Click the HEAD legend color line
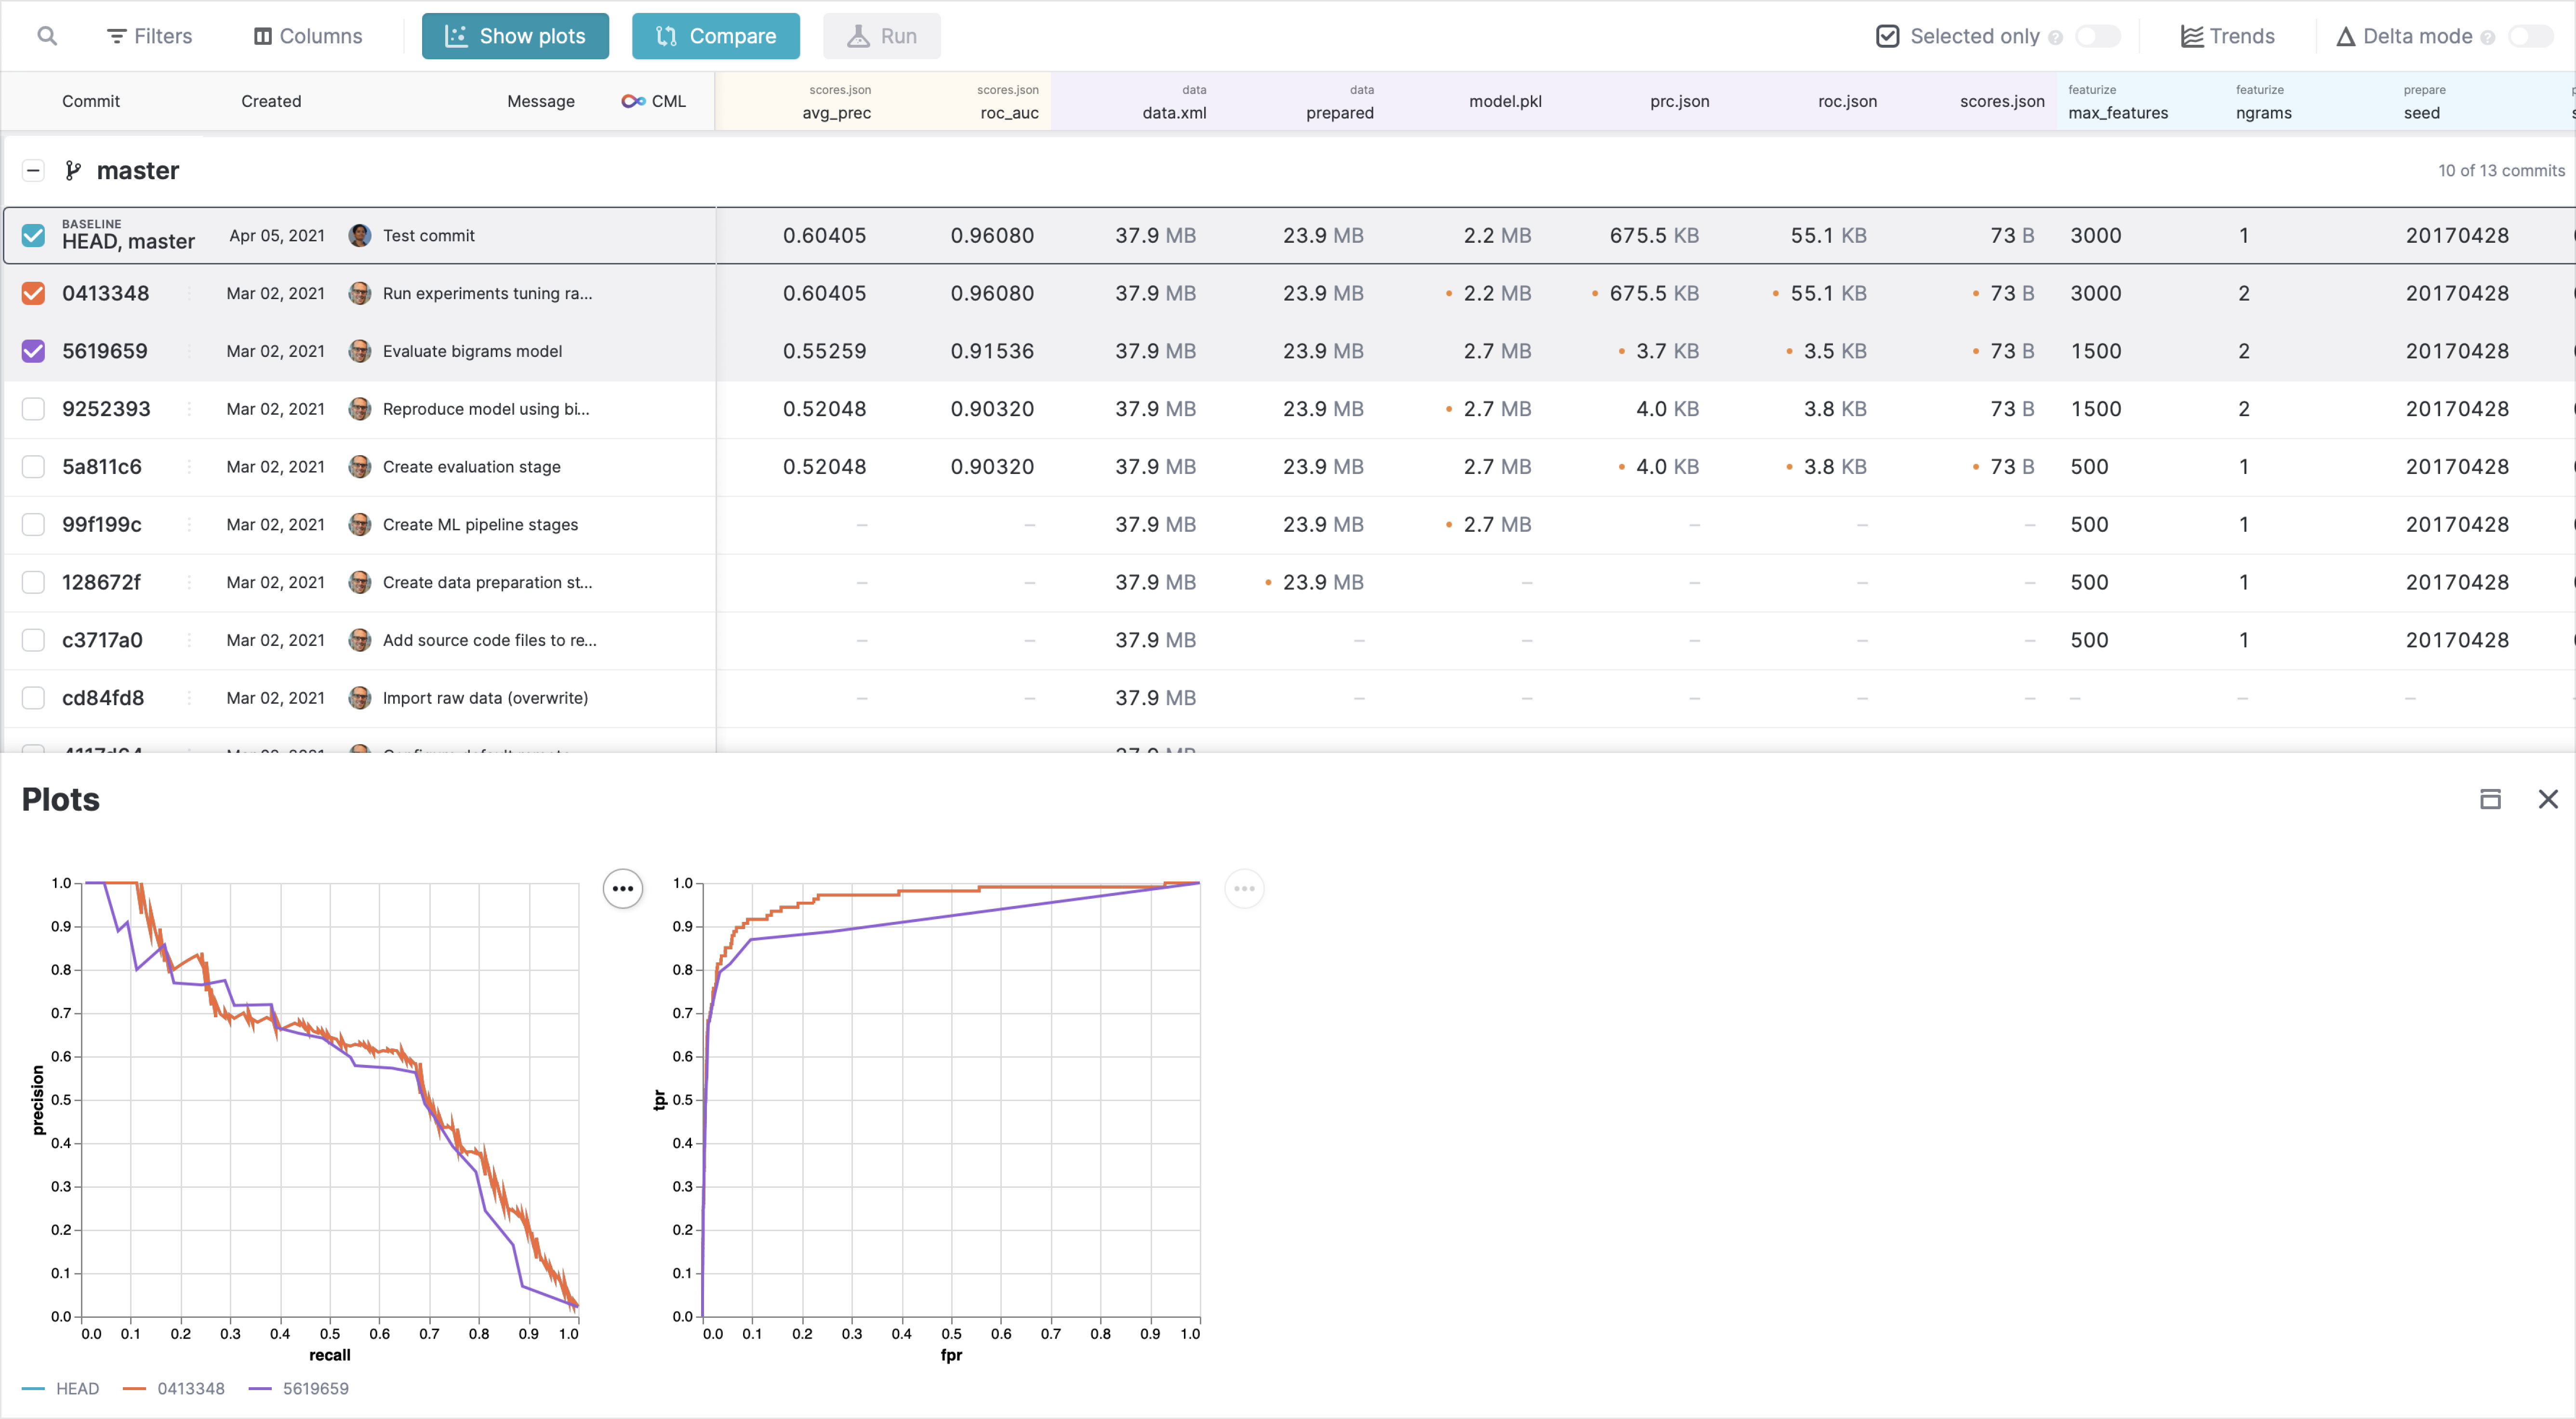This screenshot has height=1419, width=2576. click(x=33, y=1389)
